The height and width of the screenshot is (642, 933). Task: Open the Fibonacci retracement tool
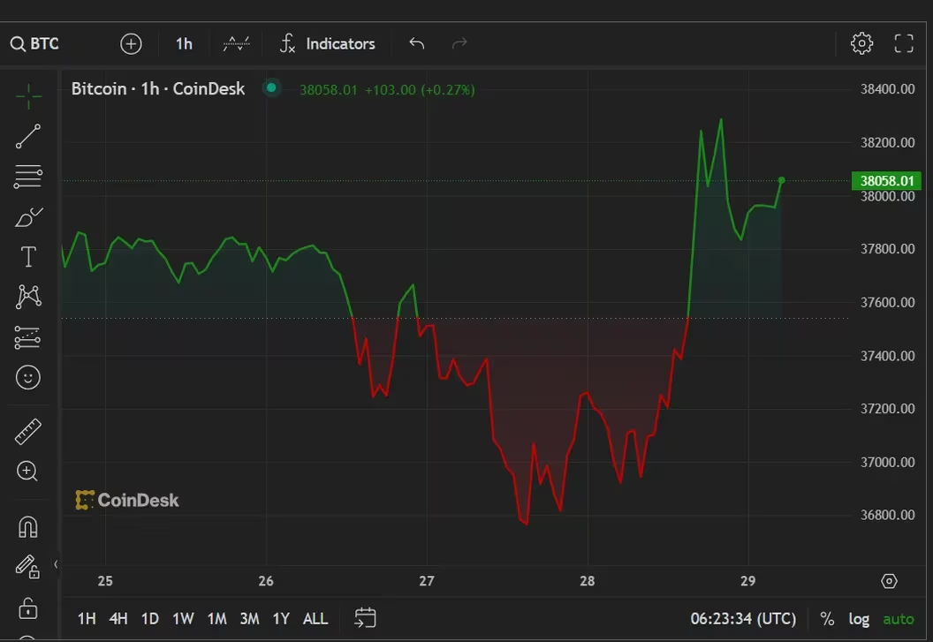point(28,177)
